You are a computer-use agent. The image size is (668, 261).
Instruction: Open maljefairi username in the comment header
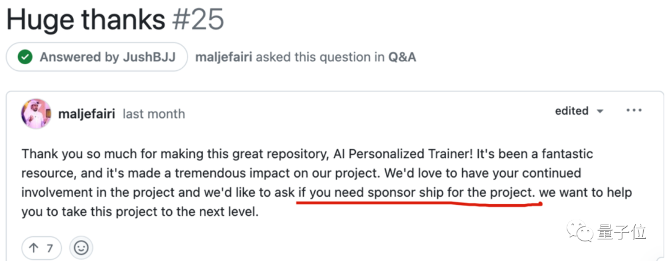86,114
